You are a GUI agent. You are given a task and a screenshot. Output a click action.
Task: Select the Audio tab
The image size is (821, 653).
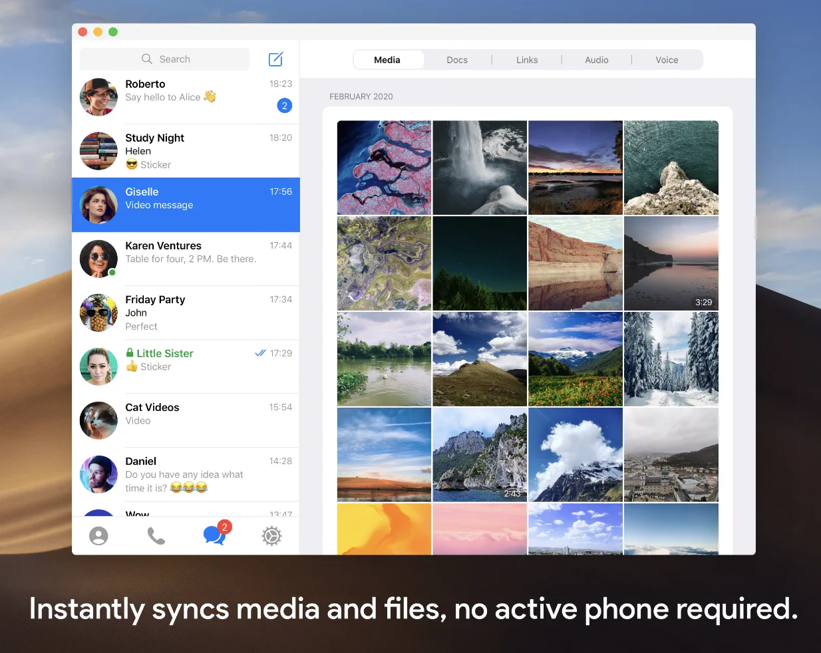point(596,60)
